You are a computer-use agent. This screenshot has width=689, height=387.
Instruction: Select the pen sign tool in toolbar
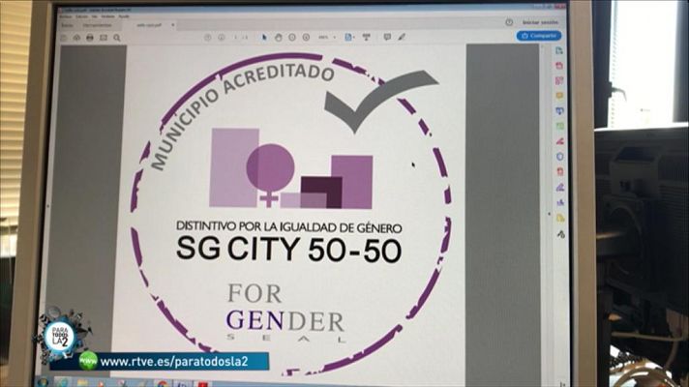pyautogui.click(x=402, y=37)
